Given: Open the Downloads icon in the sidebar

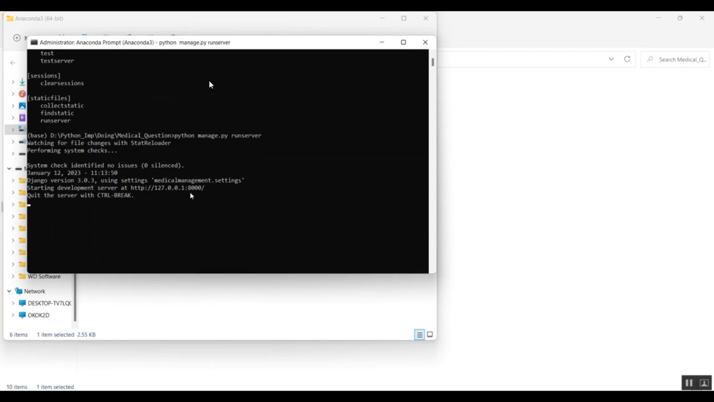Looking at the screenshot, I should 22,82.
